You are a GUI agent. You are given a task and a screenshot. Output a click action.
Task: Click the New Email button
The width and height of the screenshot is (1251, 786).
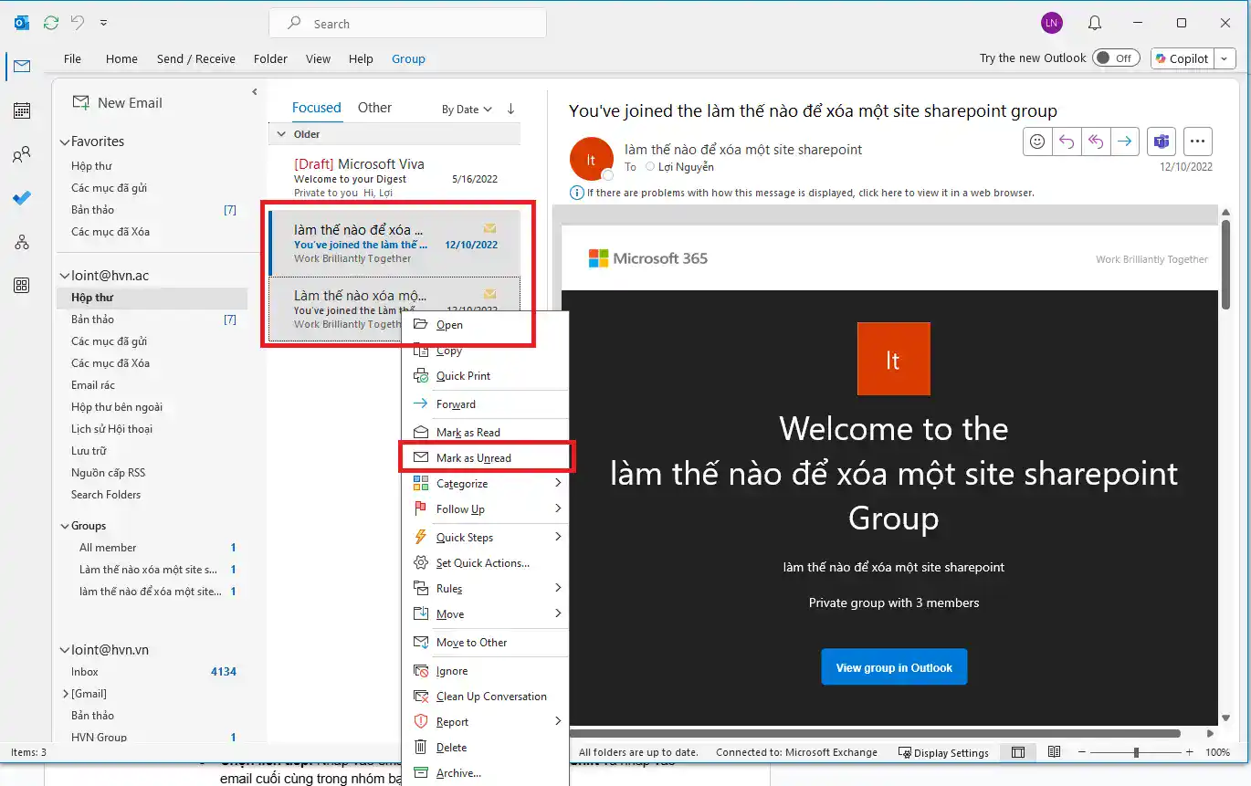[x=117, y=103]
